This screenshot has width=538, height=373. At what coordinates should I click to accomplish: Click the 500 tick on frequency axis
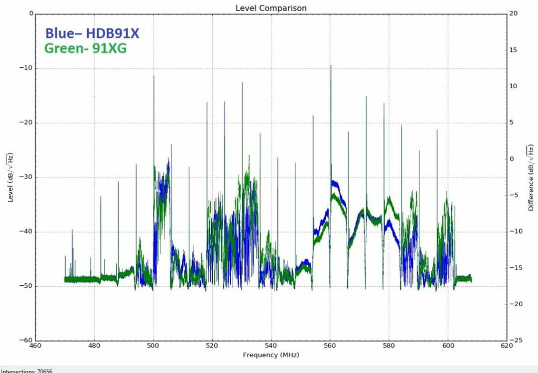153,346
